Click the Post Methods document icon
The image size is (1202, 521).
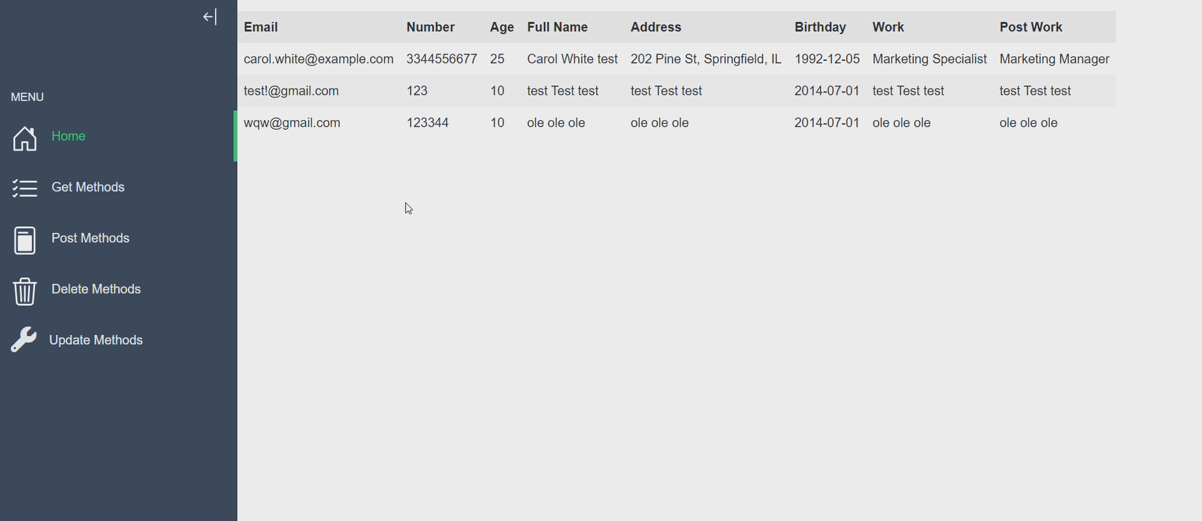pyautogui.click(x=25, y=240)
